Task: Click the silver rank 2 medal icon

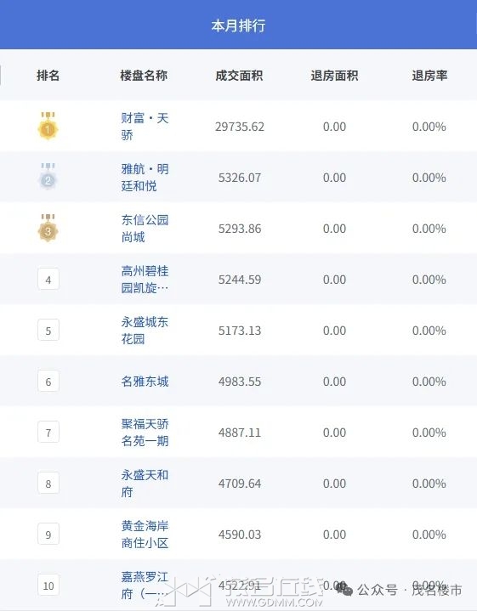Action: point(48,177)
